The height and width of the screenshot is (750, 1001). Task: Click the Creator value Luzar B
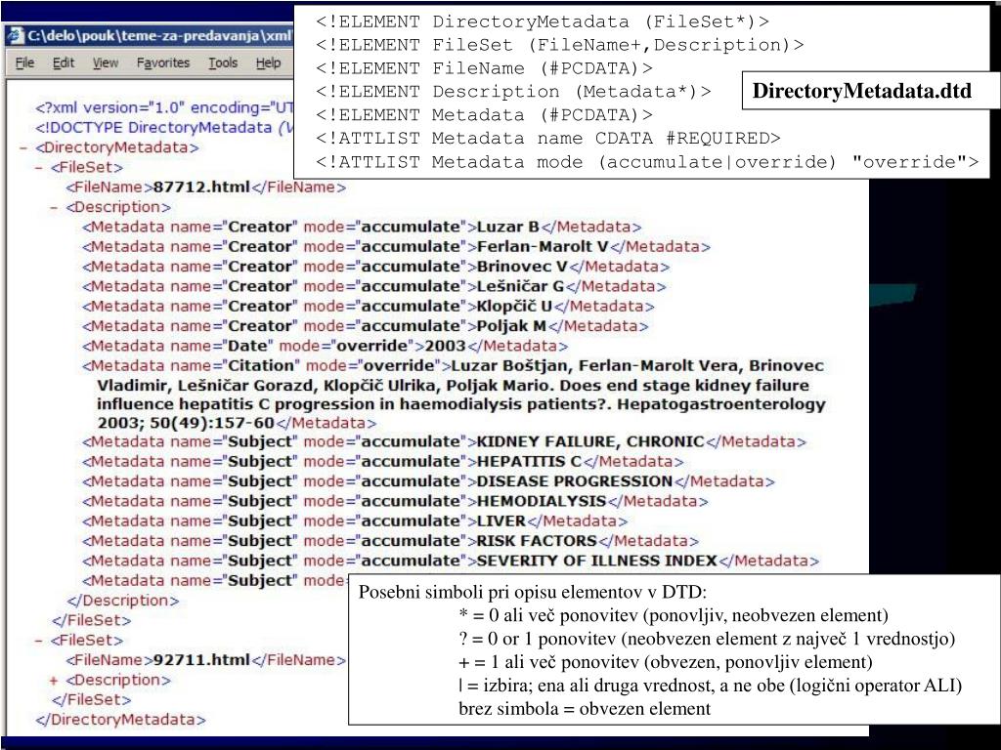pyautogui.click(x=508, y=227)
